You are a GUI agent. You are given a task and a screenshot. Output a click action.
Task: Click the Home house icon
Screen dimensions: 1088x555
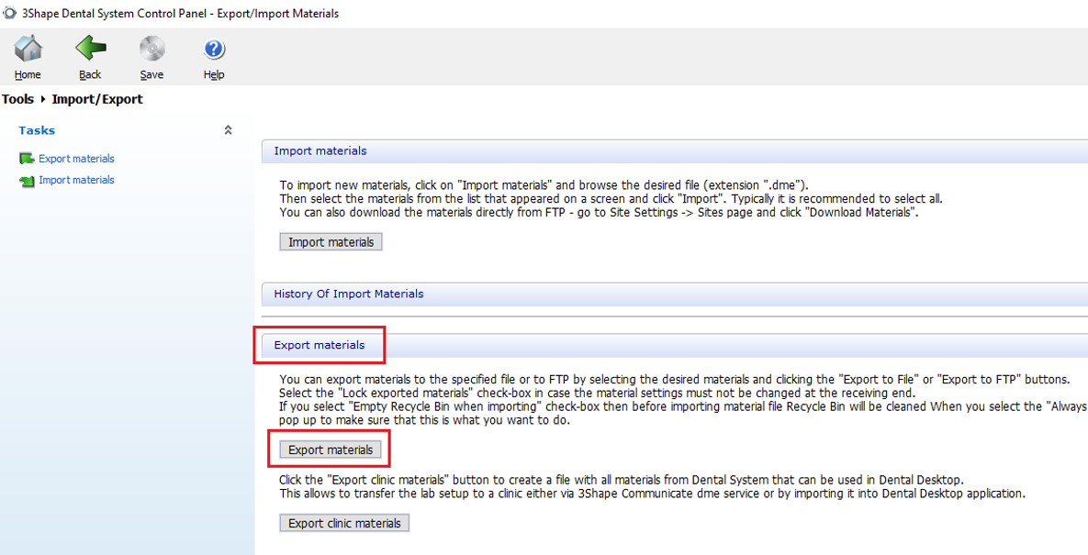click(x=28, y=49)
